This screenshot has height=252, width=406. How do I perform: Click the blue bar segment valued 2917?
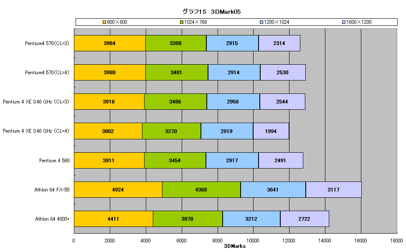click(232, 160)
